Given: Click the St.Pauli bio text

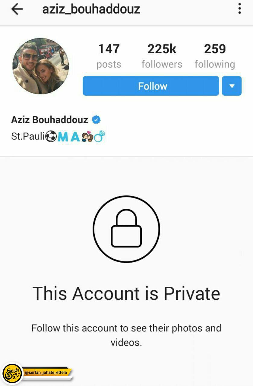Looking at the screenshot, I should point(28,137).
